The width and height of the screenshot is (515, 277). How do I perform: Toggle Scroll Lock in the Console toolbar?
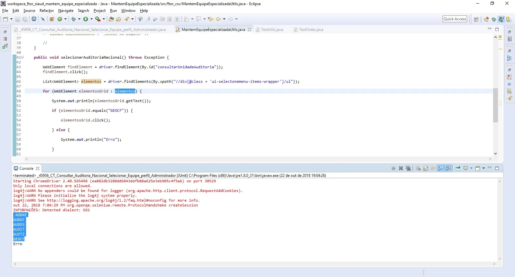(x=426, y=168)
